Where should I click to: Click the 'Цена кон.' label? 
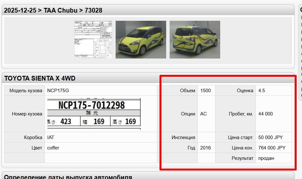pos(243,148)
